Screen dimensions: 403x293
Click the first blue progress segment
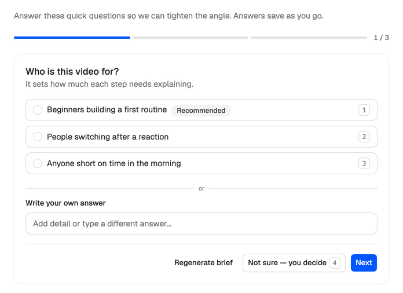point(72,38)
